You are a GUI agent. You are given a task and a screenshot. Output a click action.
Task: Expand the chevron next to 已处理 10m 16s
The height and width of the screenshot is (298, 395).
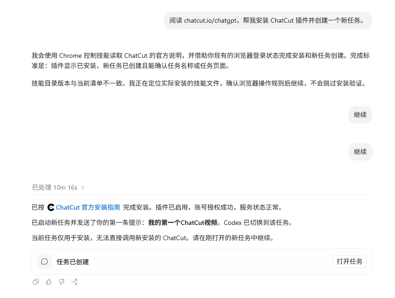click(82, 187)
